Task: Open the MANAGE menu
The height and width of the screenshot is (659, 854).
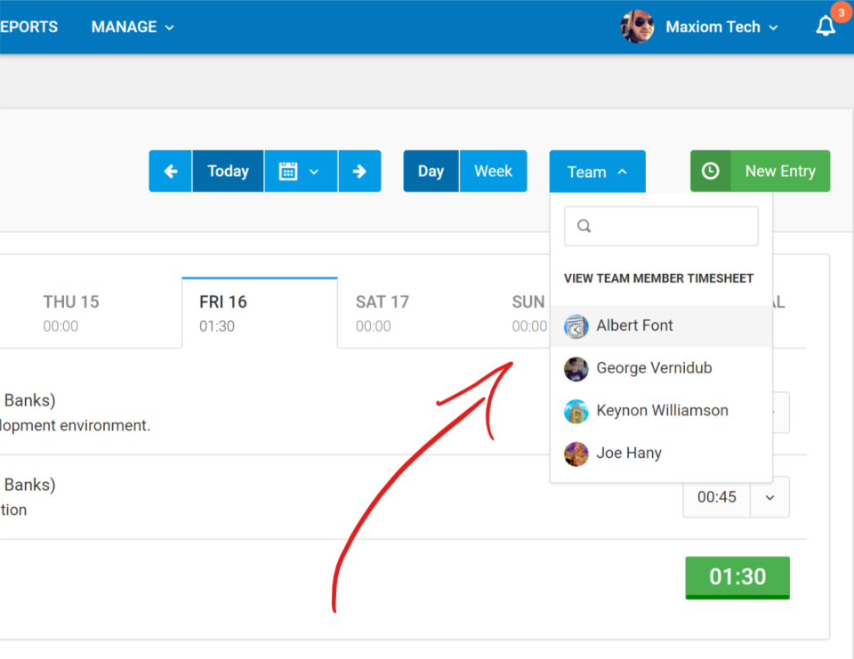Action: [x=133, y=27]
